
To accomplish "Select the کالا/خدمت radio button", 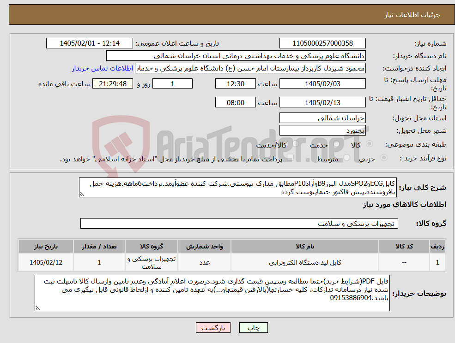I will pos(295,144).
